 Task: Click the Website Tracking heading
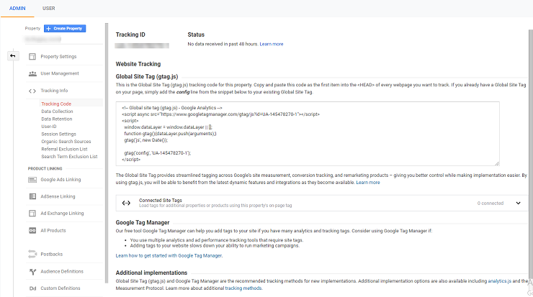tap(138, 64)
